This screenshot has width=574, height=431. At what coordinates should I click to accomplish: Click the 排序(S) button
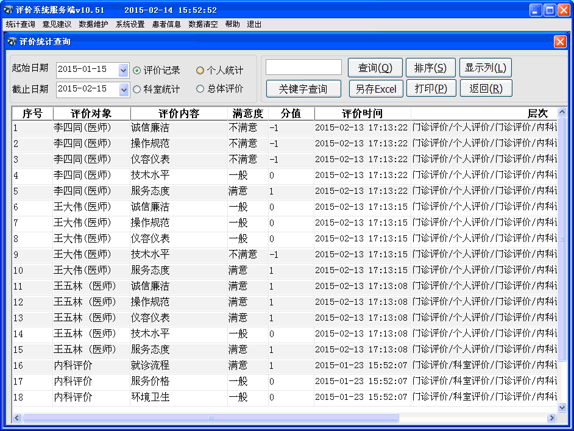(x=430, y=68)
